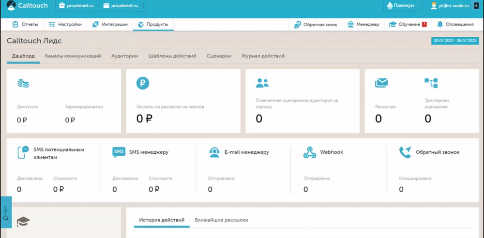Click the Webhook Отправлено label

pyautogui.click(x=317, y=178)
